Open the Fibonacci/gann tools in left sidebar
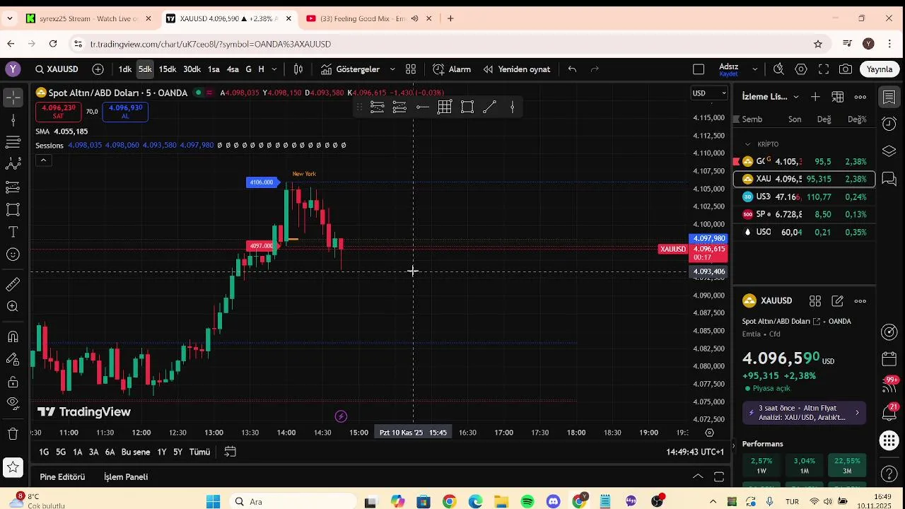 click(x=13, y=143)
